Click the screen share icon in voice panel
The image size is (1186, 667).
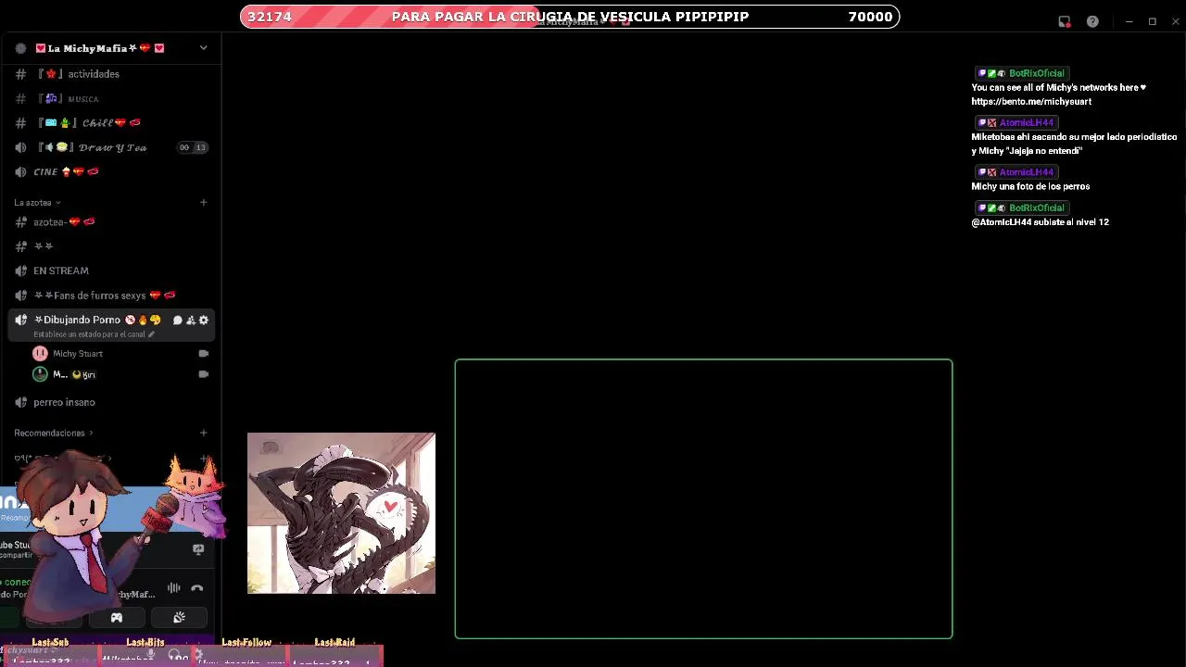[197, 549]
